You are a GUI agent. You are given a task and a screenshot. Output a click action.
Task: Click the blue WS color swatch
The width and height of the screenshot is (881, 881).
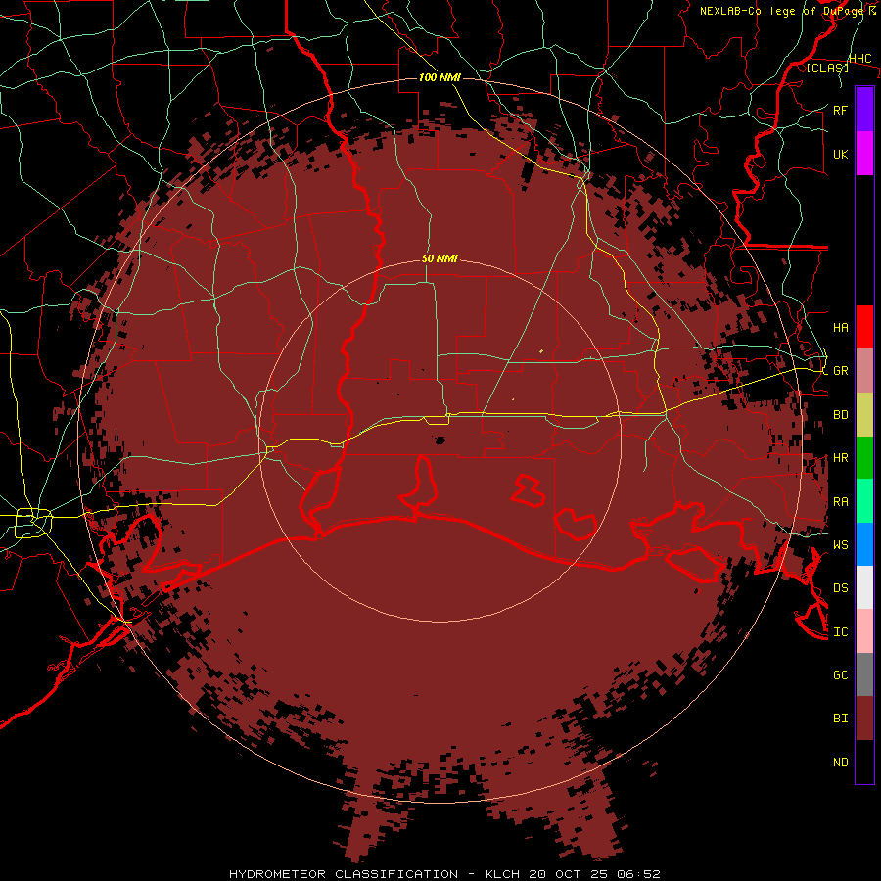coord(864,544)
